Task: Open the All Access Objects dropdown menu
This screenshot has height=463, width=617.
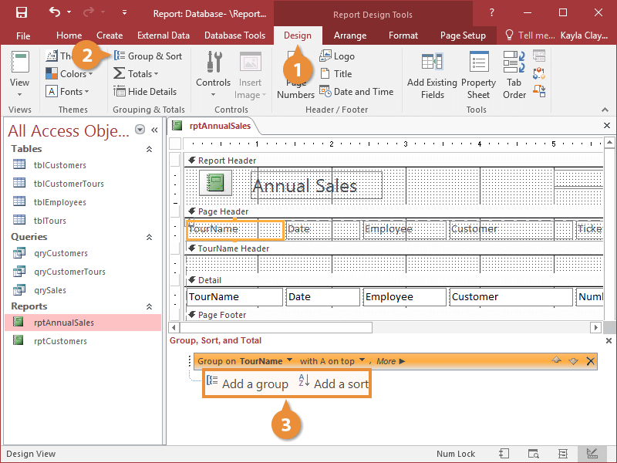Action: click(x=140, y=130)
